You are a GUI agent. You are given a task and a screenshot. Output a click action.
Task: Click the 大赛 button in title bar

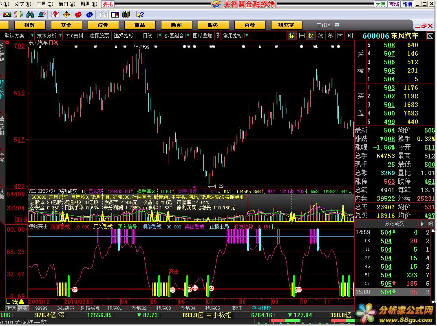380,4
